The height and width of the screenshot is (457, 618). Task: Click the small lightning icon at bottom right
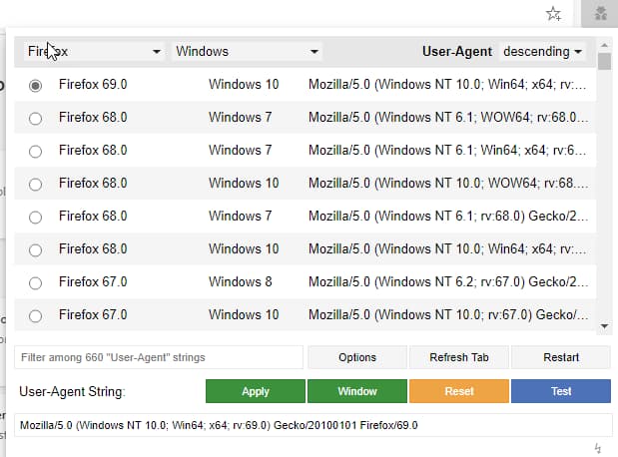point(598,448)
